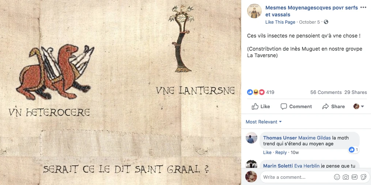Like this post with thumbs-up button
This screenshot has width=371, height=185.
coord(261,107)
